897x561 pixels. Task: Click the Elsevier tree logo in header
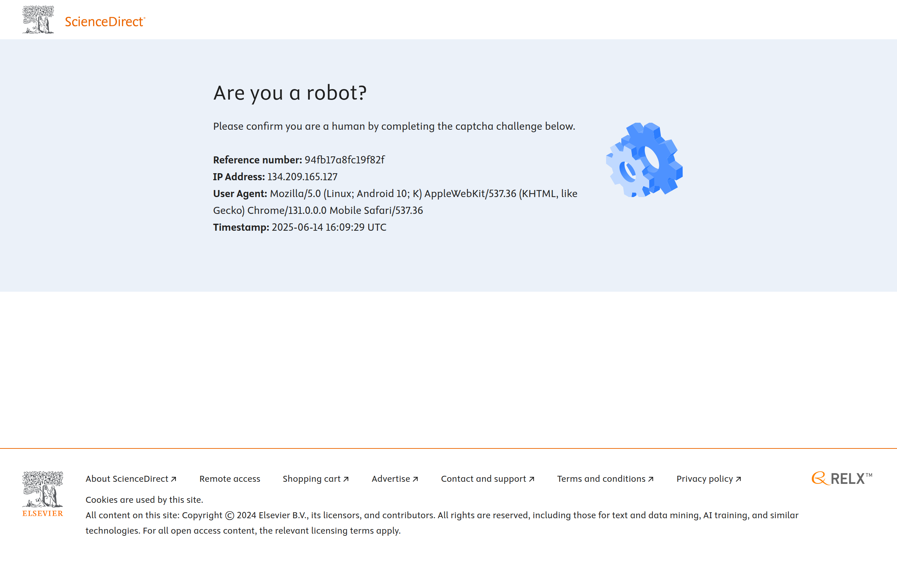coord(38,20)
